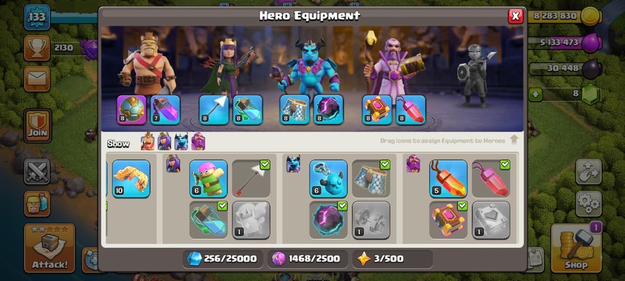Toggle Grand Warden filter next to Show
This screenshot has width=625, height=281.
(198, 141)
